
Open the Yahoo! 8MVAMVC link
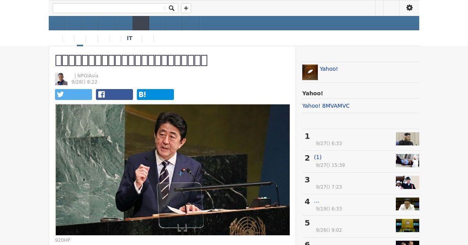click(326, 106)
